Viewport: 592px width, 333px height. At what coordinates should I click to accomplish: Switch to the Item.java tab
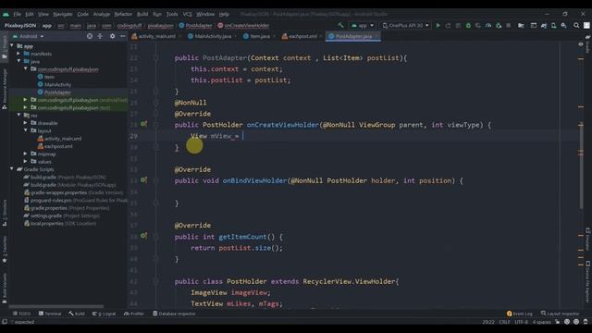[260, 36]
